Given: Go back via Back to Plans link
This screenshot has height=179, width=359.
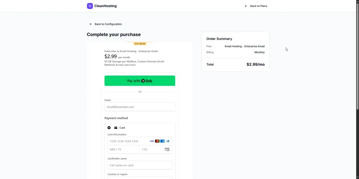Looking at the screenshot, I should pyautogui.click(x=258, y=6).
